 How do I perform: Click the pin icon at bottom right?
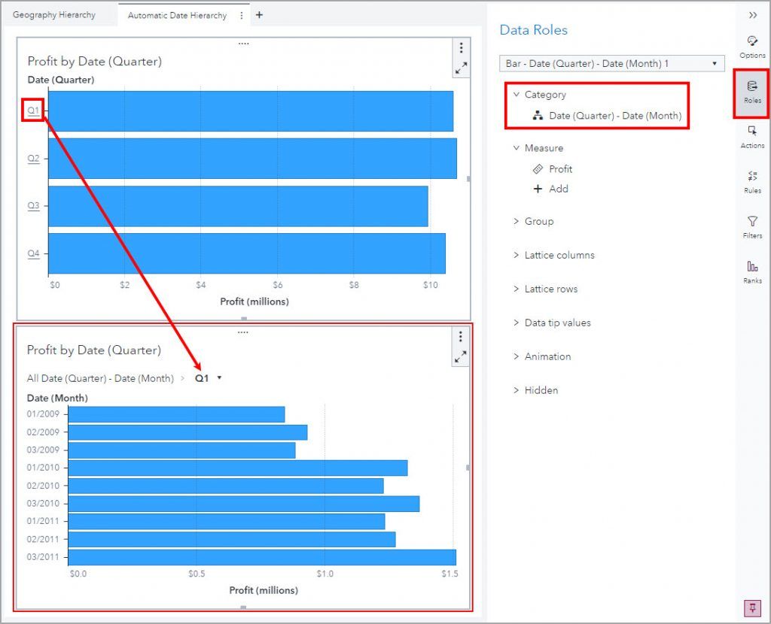(x=751, y=608)
